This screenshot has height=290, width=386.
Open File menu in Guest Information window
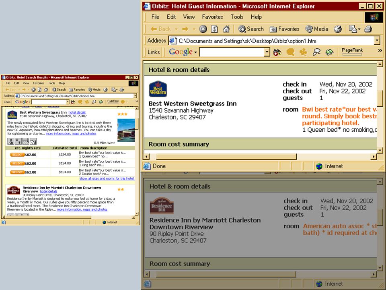(155, 17)
